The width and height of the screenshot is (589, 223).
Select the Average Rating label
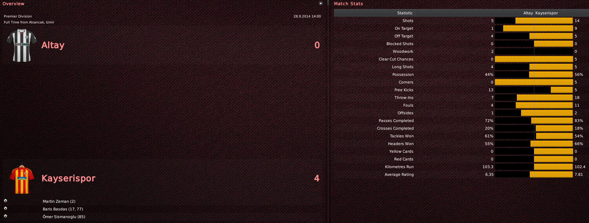399,174
